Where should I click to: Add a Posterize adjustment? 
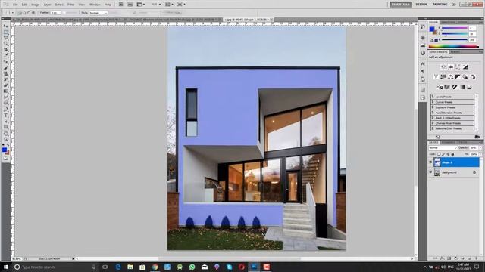pos(447,87)
